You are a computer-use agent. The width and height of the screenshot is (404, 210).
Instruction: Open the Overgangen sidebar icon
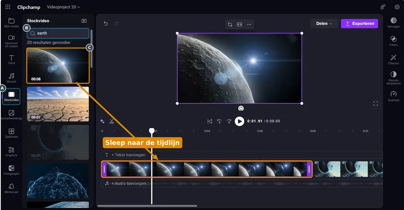(x=11, y=170)
